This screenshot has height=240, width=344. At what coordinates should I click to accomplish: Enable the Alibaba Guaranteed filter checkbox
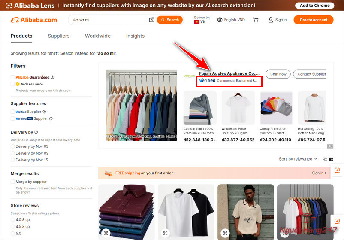13,77
